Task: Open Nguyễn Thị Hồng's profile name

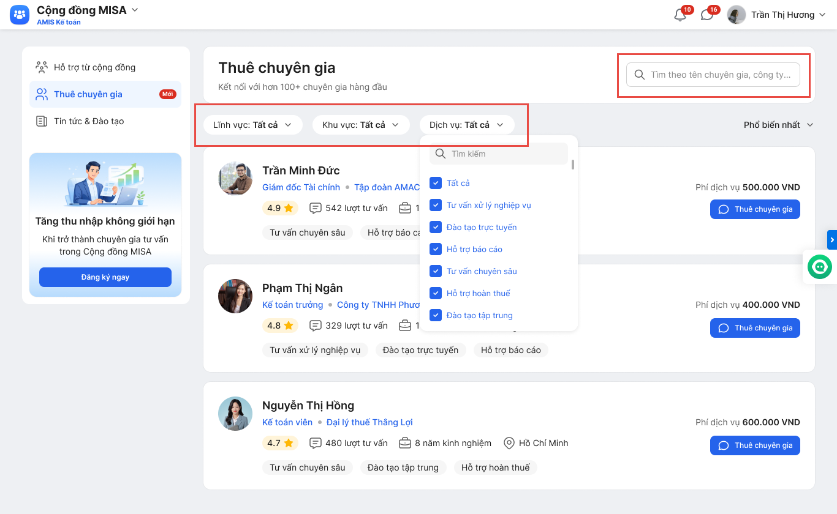Action: [x=308, y=405]
